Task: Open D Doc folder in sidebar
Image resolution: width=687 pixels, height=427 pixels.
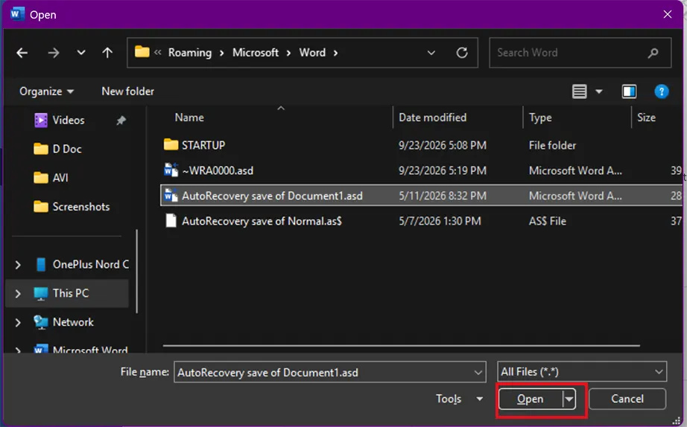Action: pos(67,149)
